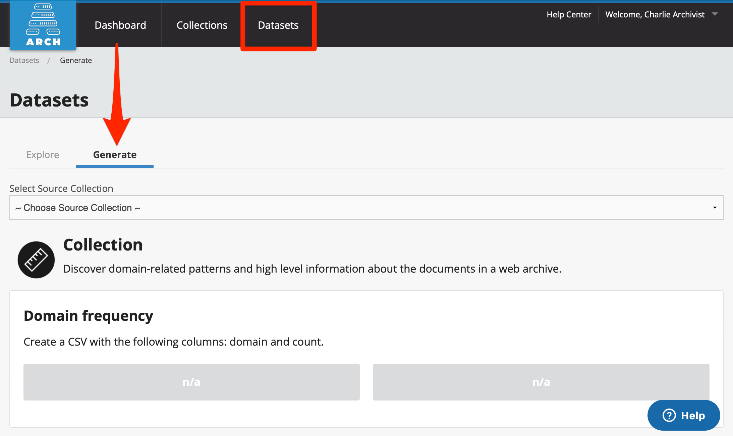The height and width of the screenshot is (436, 733).
Task: Navigate to the Collections menu item
Action: point(202,25)
